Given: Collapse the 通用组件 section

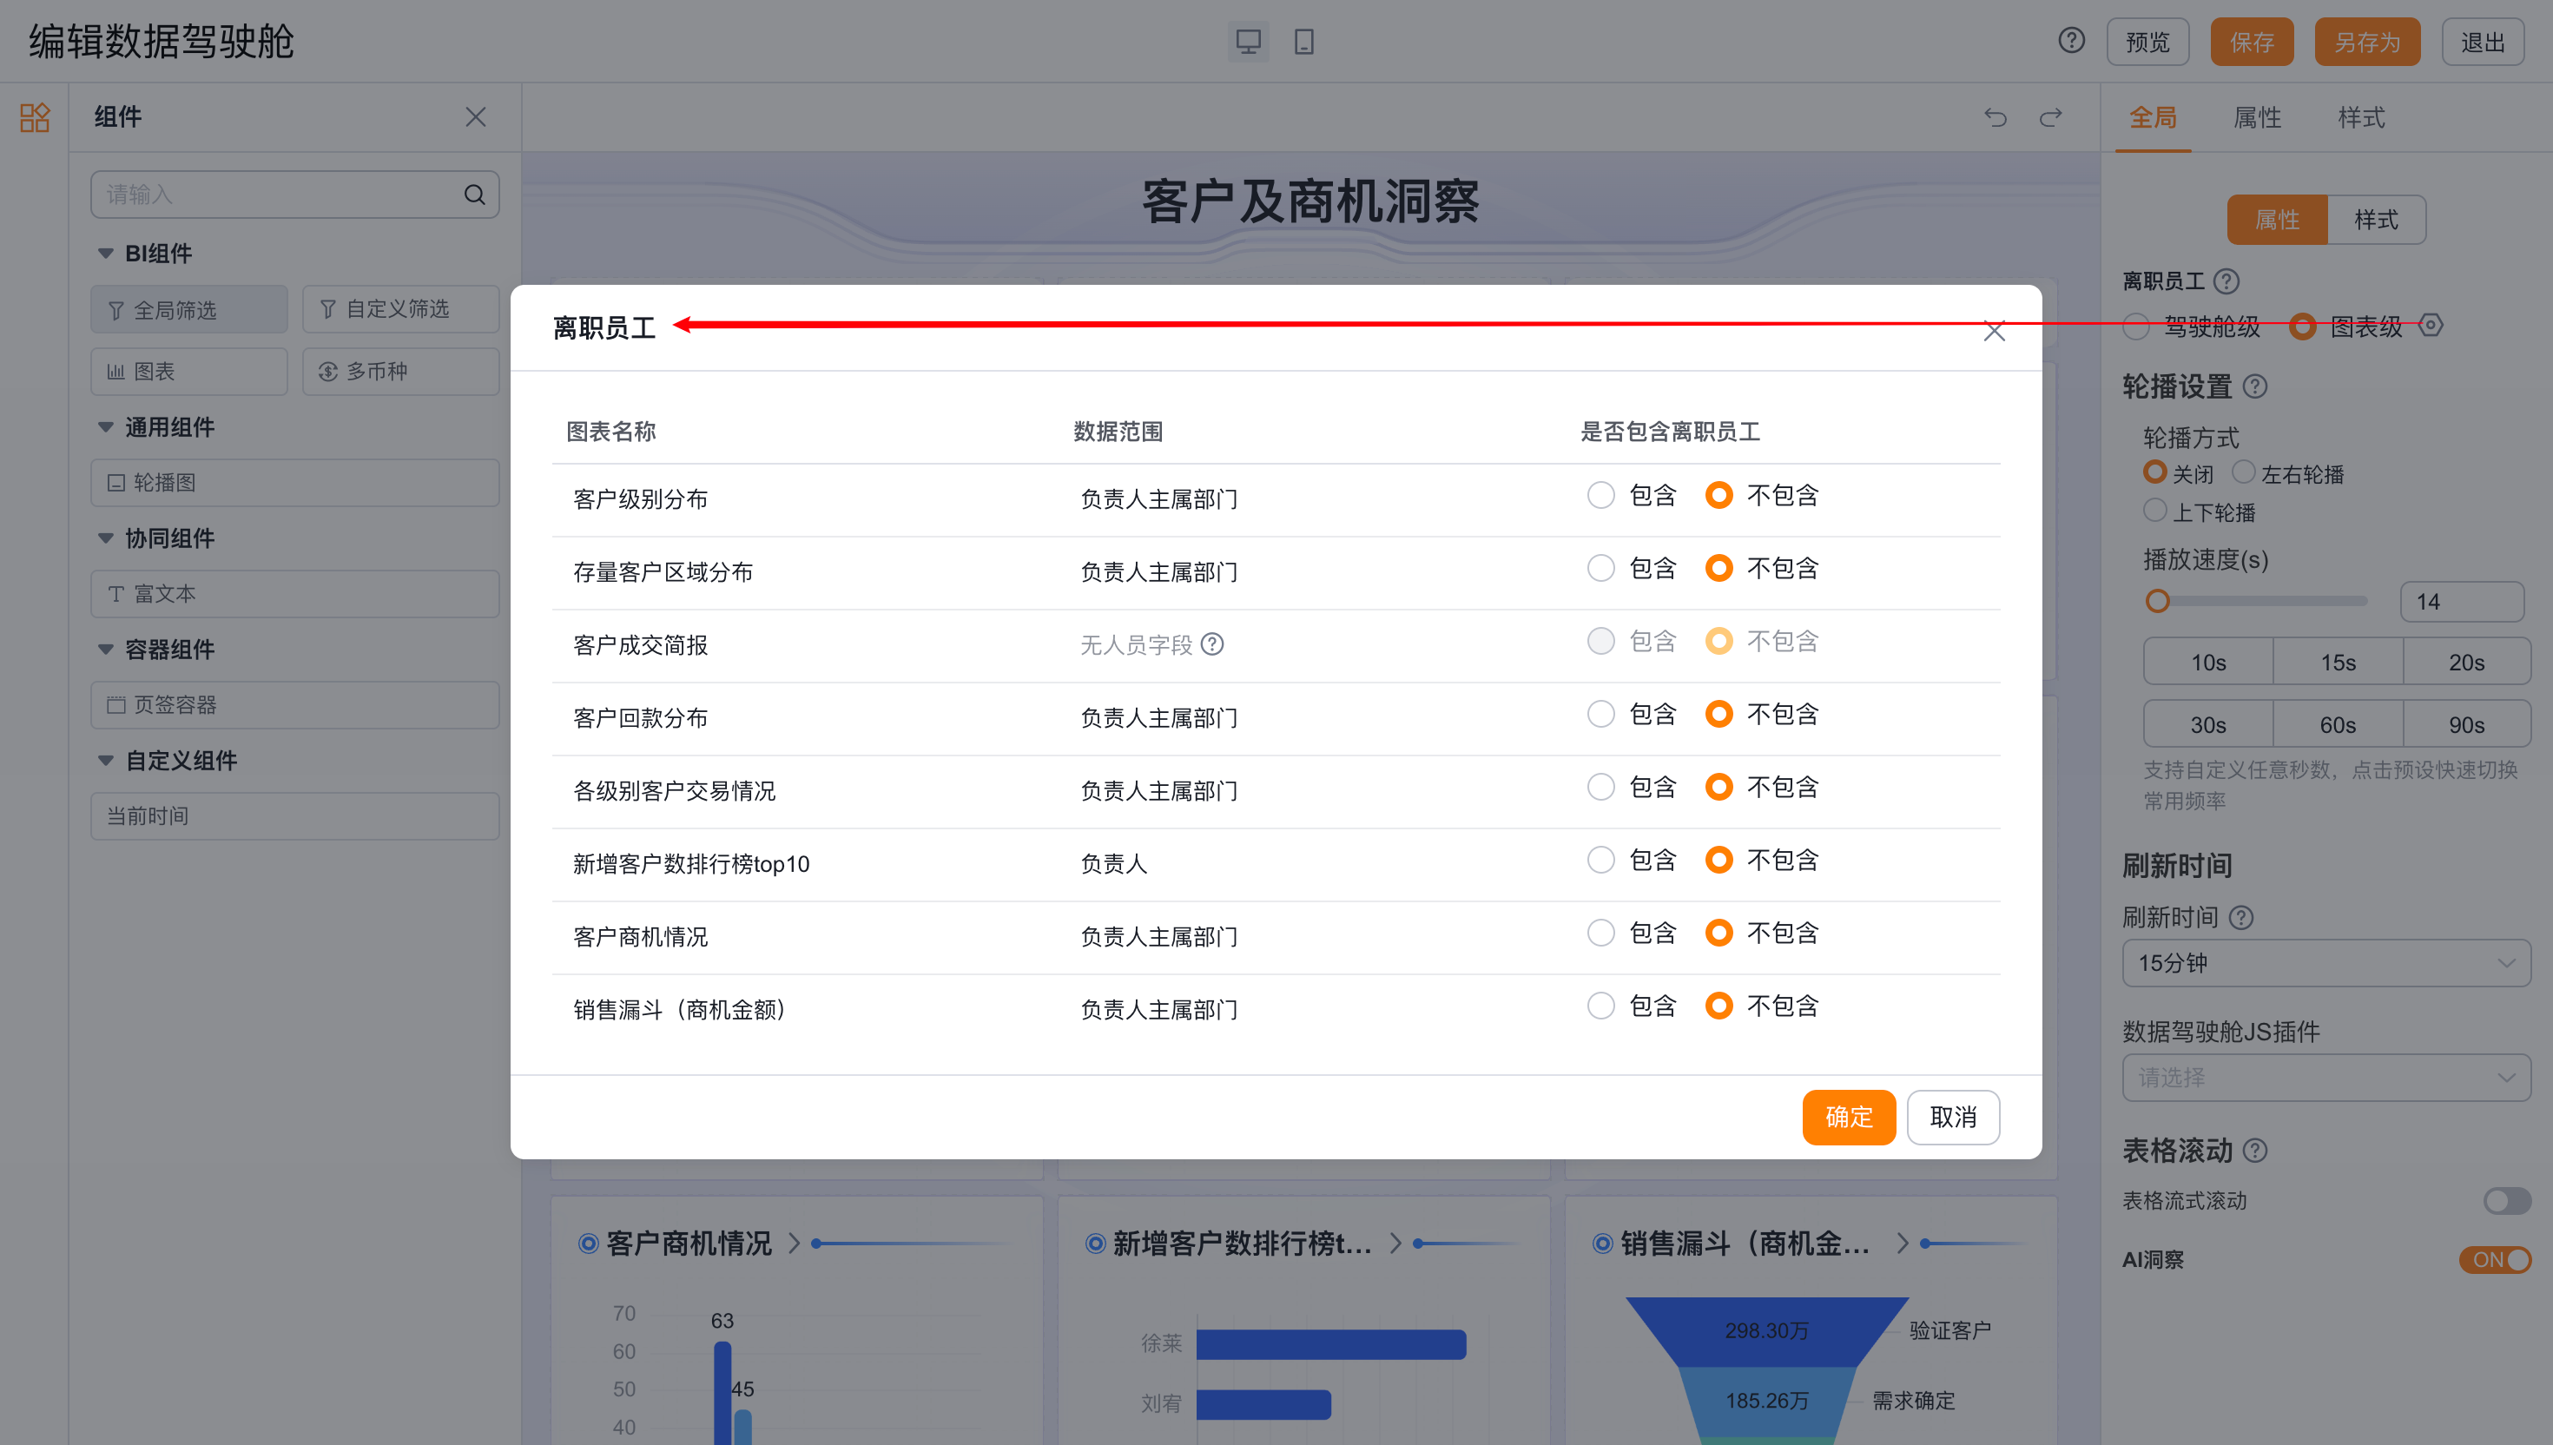Looking at the screenshot, I should [105, 426].
